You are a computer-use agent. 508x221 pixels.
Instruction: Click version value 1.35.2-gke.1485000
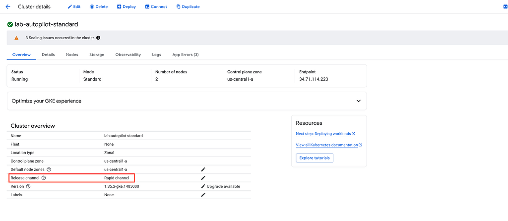[122, 186]
